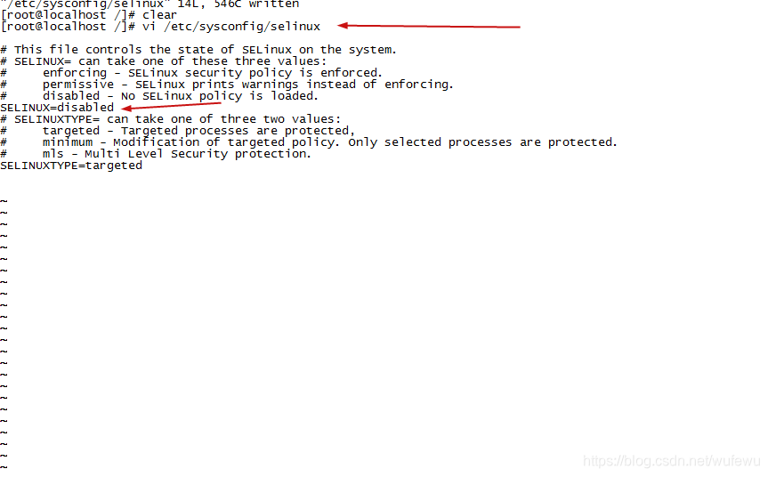This screenshot has height=477, width=768.
Task: Click the 'permissive - SELinux prints warnings' line
Action: [x=247, y=85]
